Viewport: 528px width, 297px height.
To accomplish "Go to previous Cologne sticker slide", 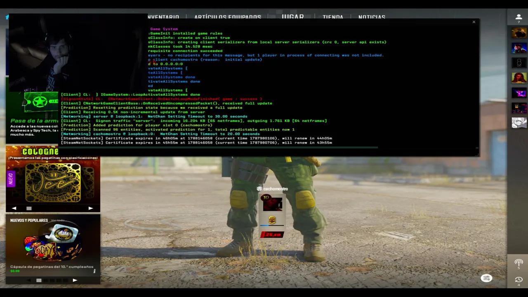I will tap(14, 208).
